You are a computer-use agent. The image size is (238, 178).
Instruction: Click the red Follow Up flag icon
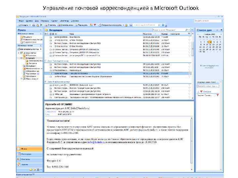pyautogui.click(x=95, y=25)
